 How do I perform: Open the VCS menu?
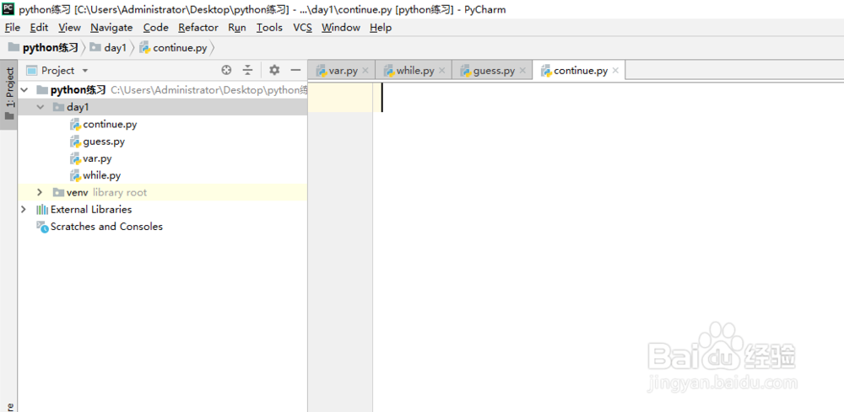pyautogui.click(x=302, y=28)
